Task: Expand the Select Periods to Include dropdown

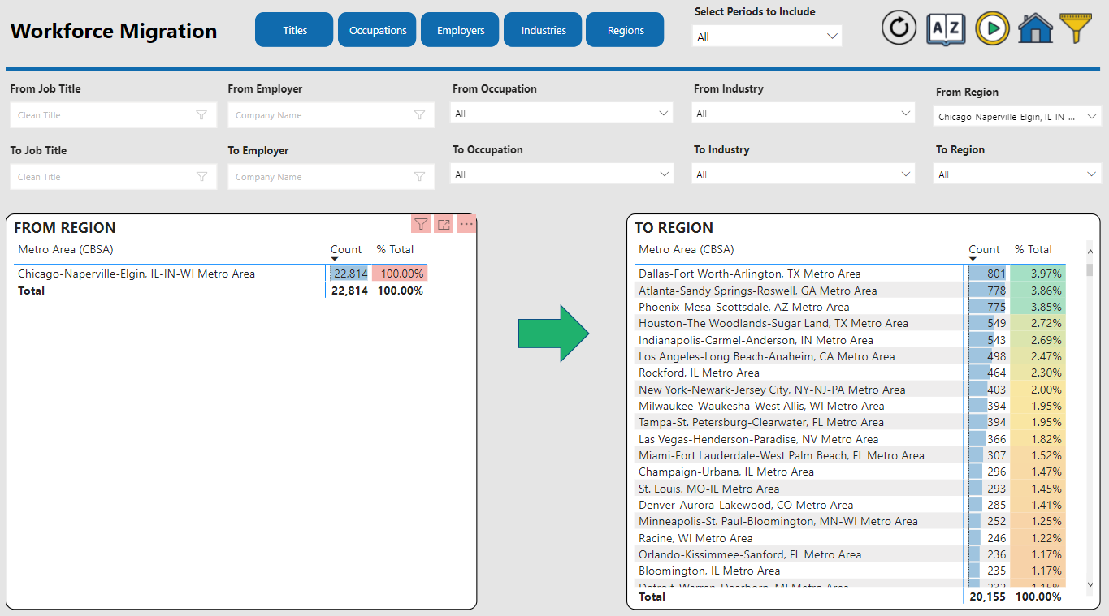Action: [767, 37]
